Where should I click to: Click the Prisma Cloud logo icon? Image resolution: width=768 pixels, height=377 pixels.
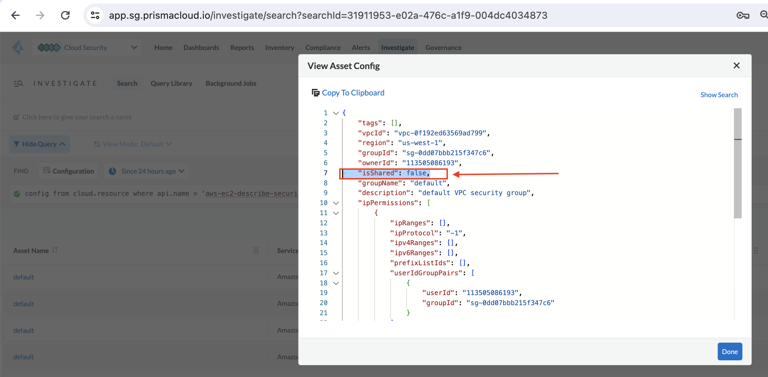pos(18,48)
